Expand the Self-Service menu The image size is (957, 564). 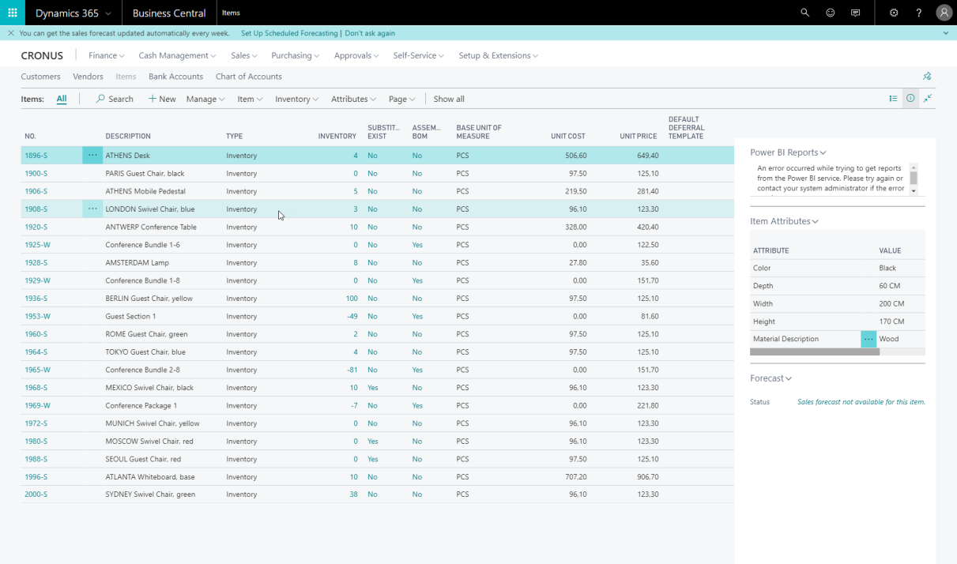pyautogui.click(x=419, y=55)
